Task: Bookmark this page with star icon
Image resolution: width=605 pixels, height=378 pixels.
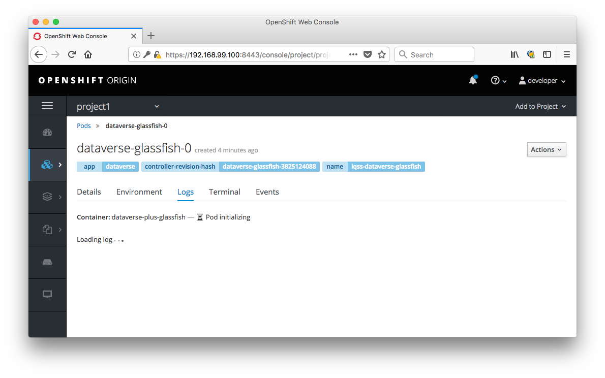Action: [x=382, y=54]
